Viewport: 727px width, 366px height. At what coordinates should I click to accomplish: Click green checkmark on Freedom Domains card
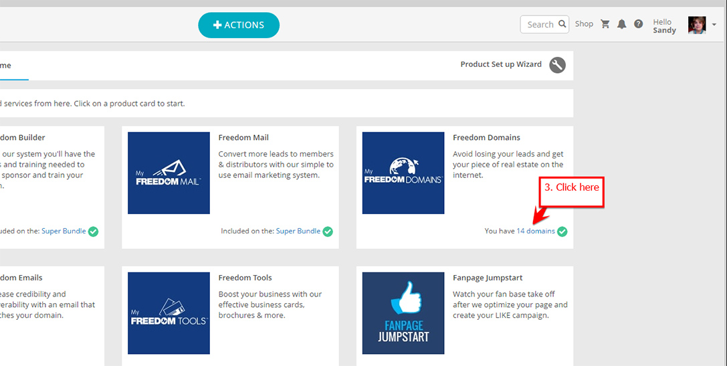point(562,232)
